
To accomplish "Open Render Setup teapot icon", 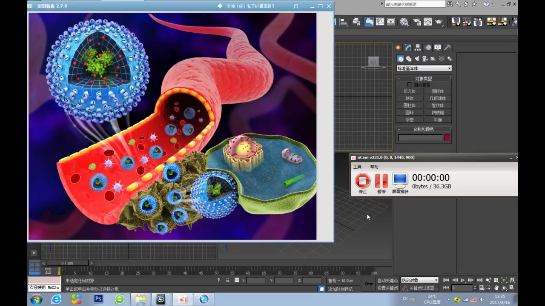I will pos(417,22).
